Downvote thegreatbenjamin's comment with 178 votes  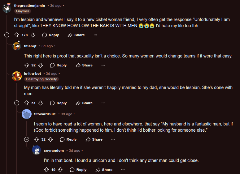click(x=33, y=35)
